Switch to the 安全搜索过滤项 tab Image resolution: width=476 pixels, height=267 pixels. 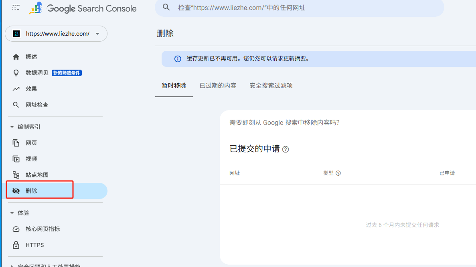[271, 86]
